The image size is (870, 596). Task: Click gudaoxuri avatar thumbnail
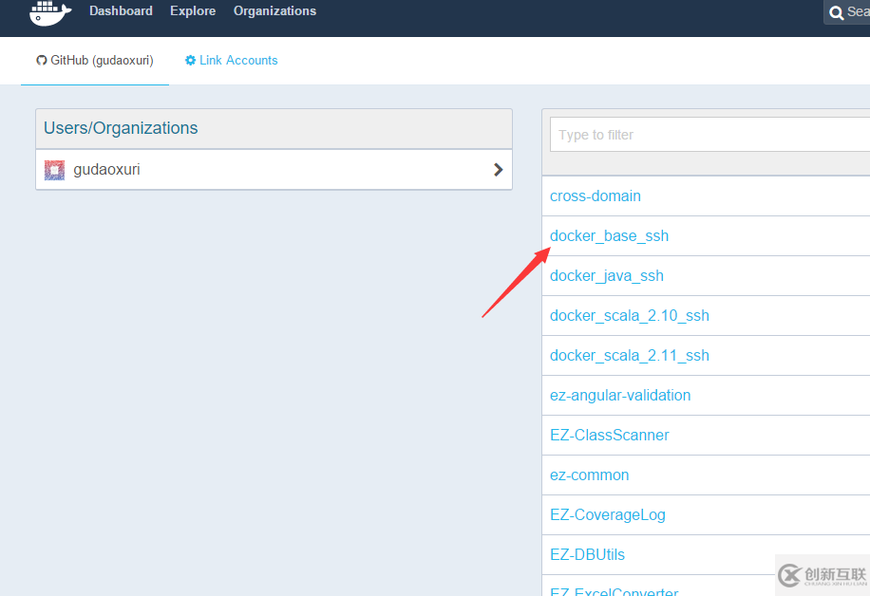(x=54, y=170)
